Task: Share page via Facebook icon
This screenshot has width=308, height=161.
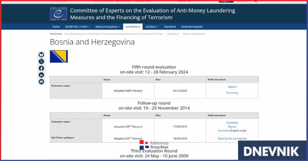Action: 41,68
